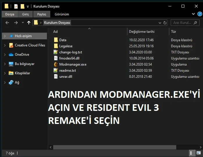Image resolution: width=203 pixels, height=157 pixels.
Task: Select the Legalese folder icon
Action: [56, 46]
